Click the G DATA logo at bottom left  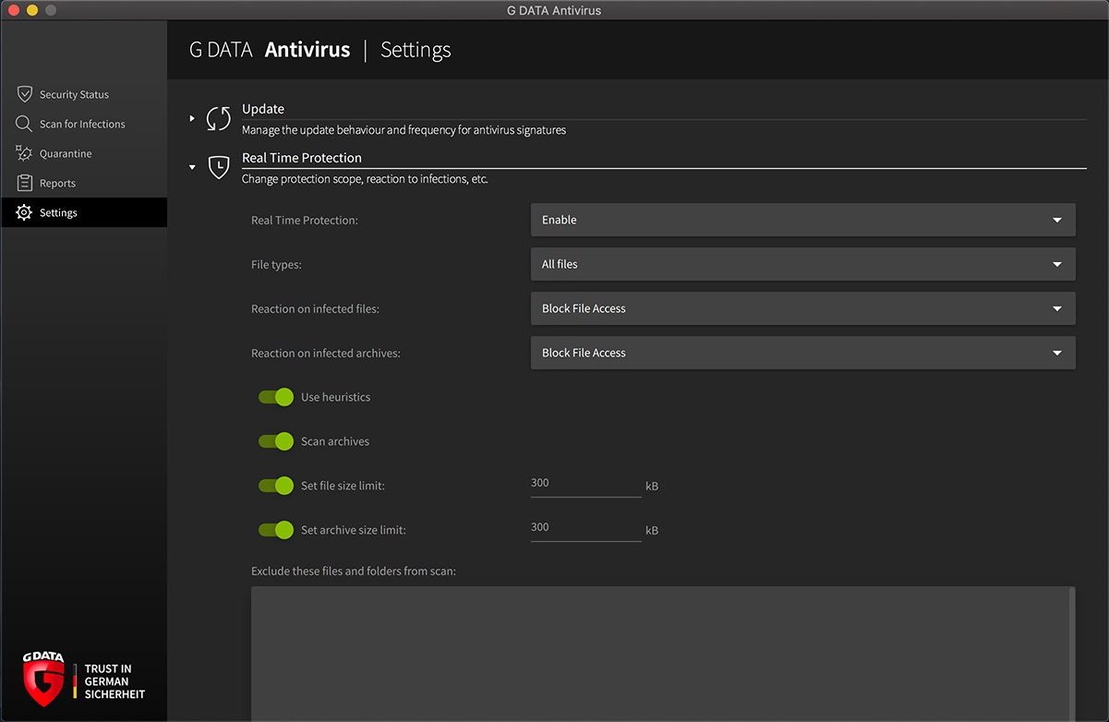click(43, 679)
